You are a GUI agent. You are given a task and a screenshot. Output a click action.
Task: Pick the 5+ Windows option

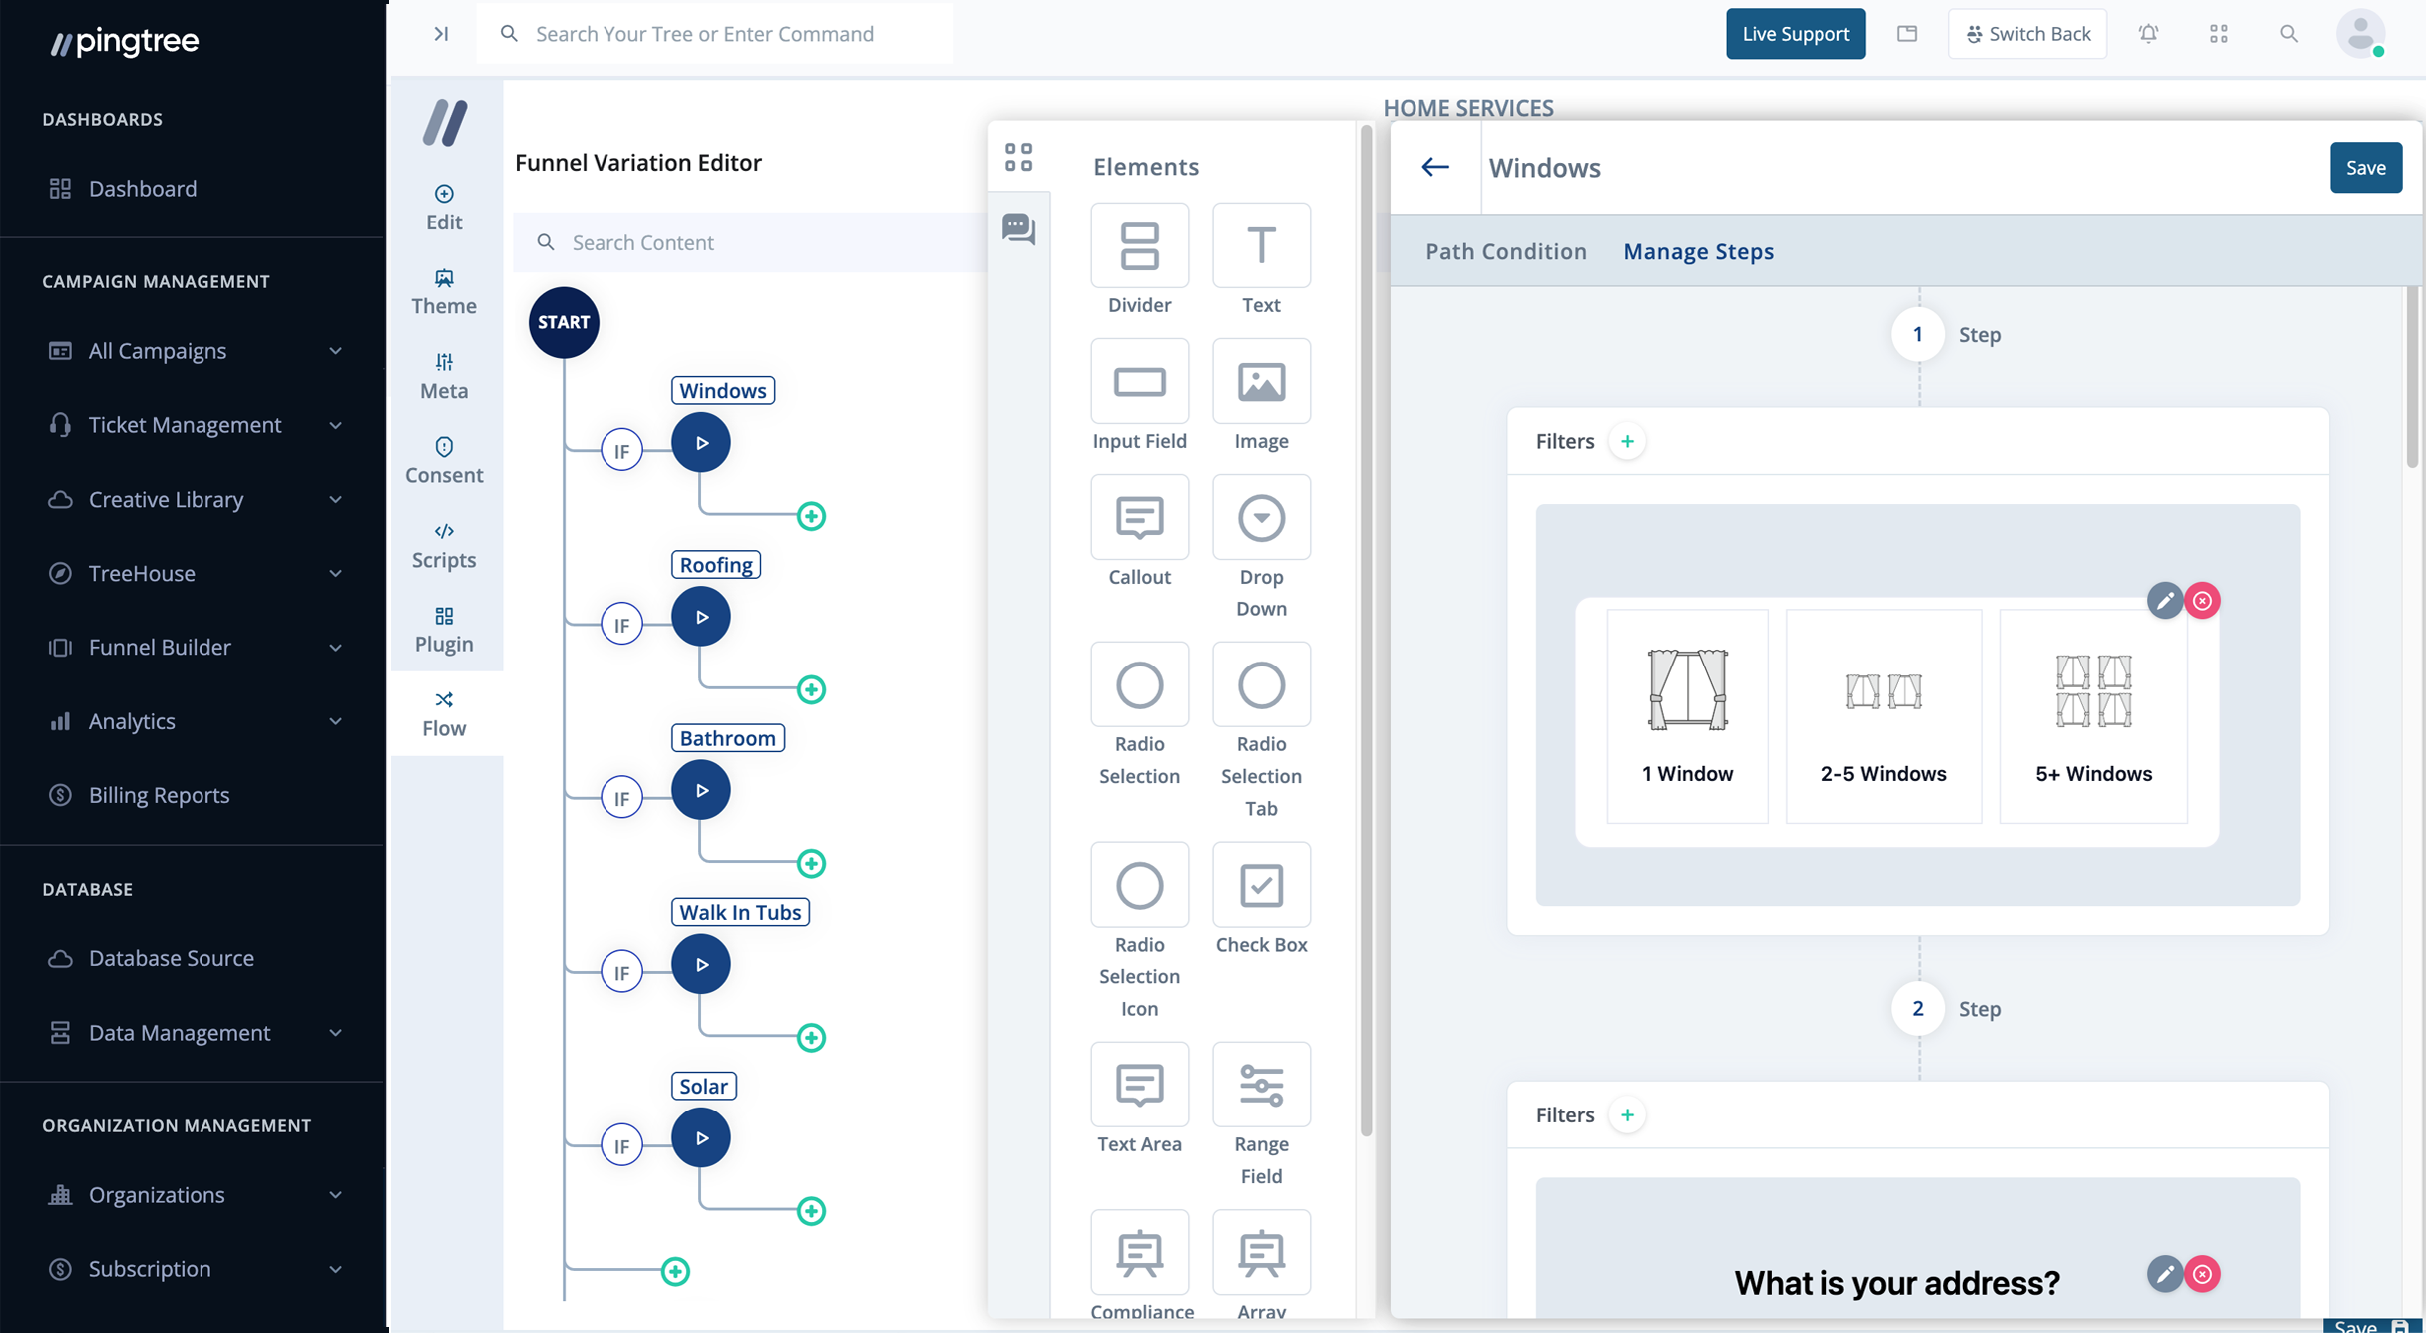point(2093,715)
